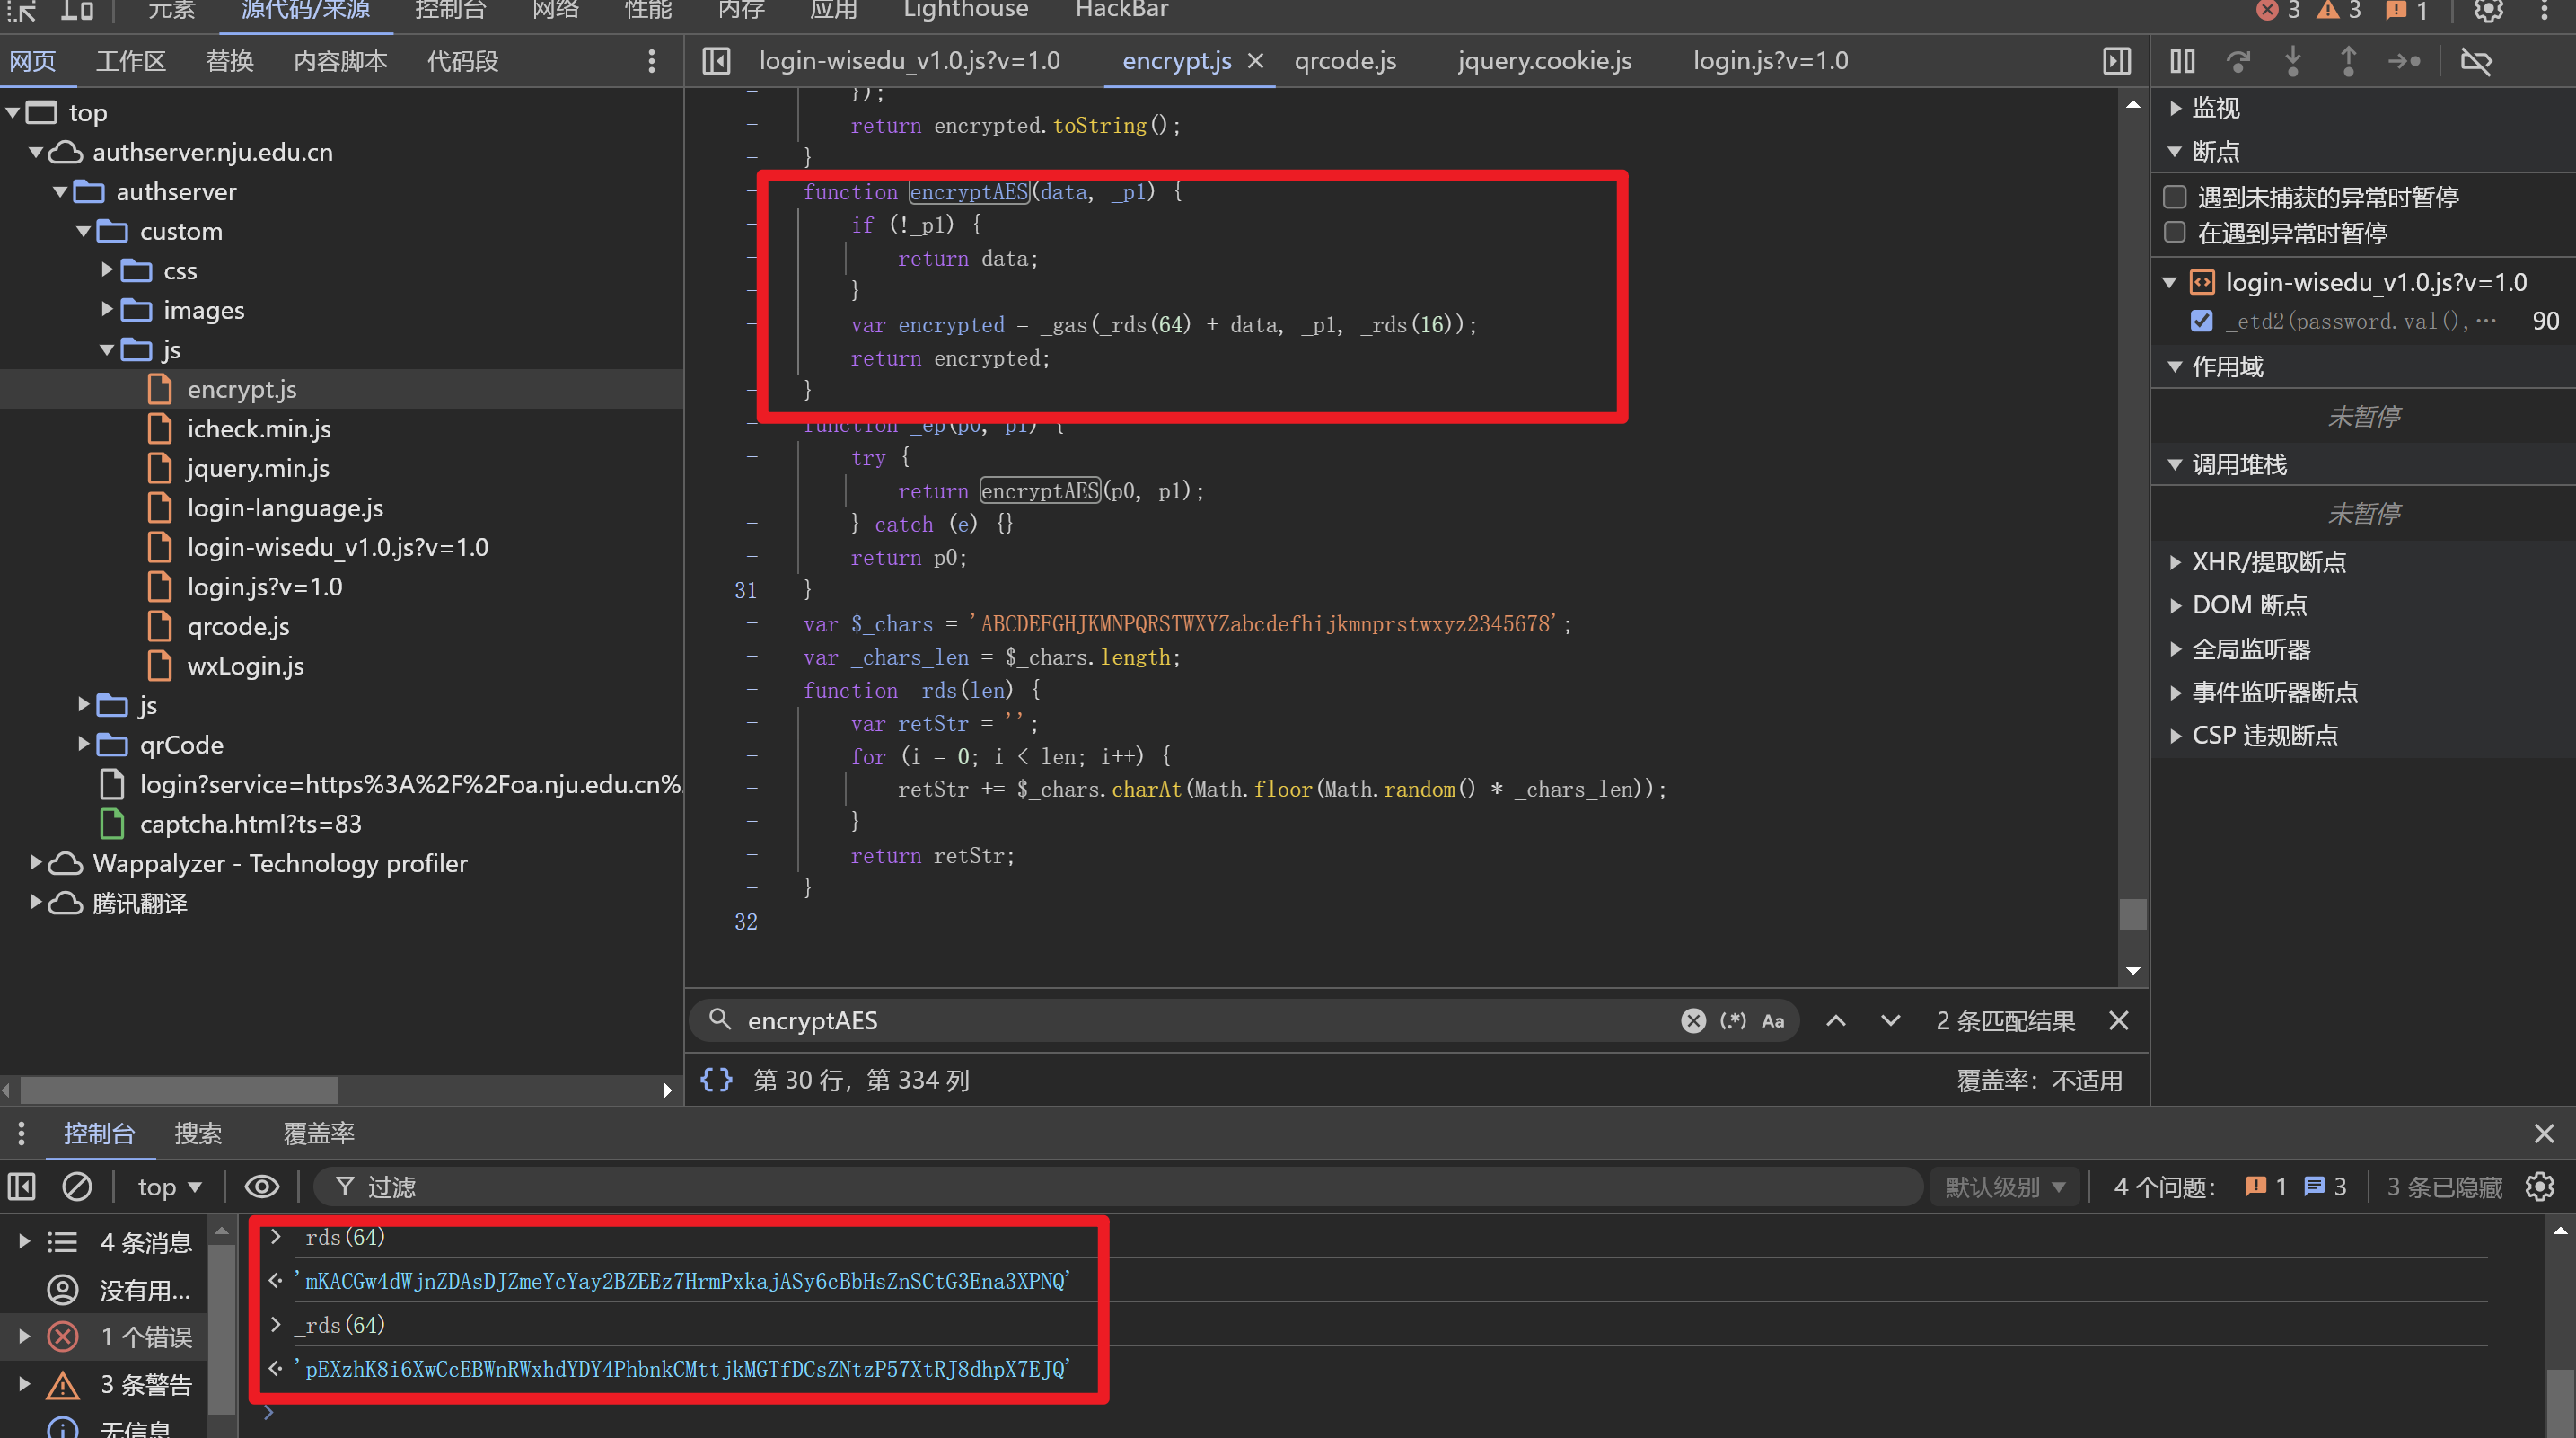Viewport: 2576px width, 1438px height.
Task: Open the DevTools customize kebab menu
Action: click(2545, 10)
